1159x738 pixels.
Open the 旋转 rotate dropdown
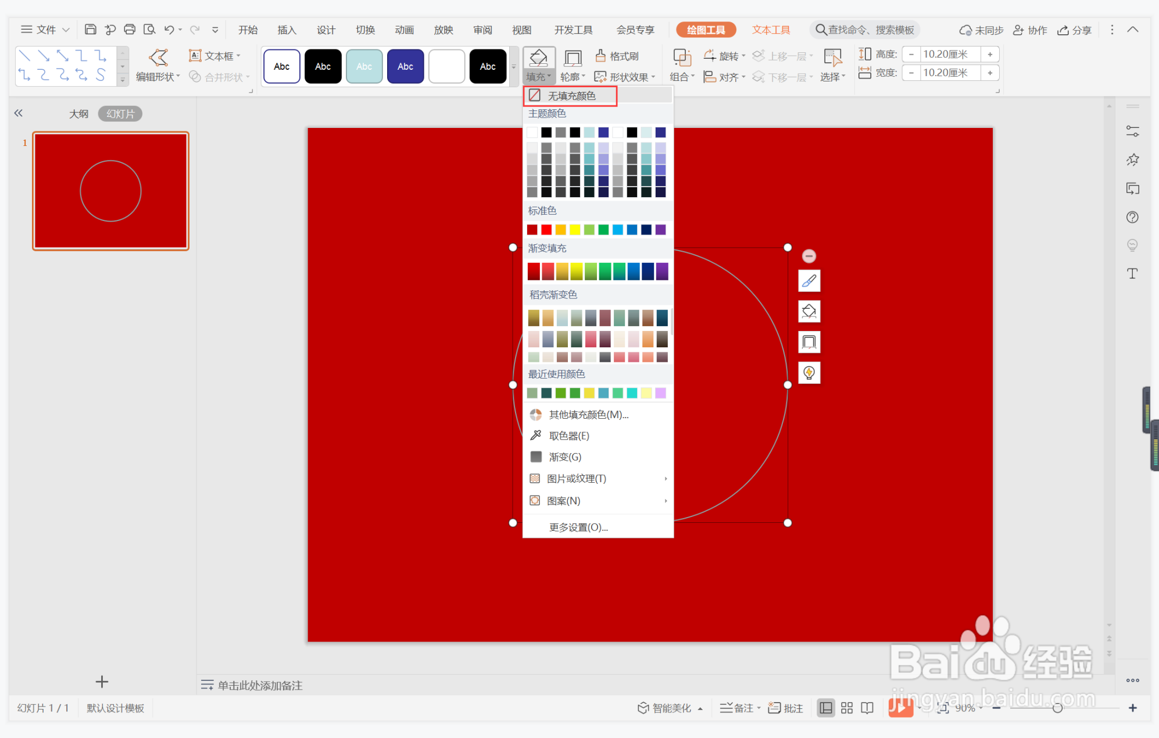point(725,56)
